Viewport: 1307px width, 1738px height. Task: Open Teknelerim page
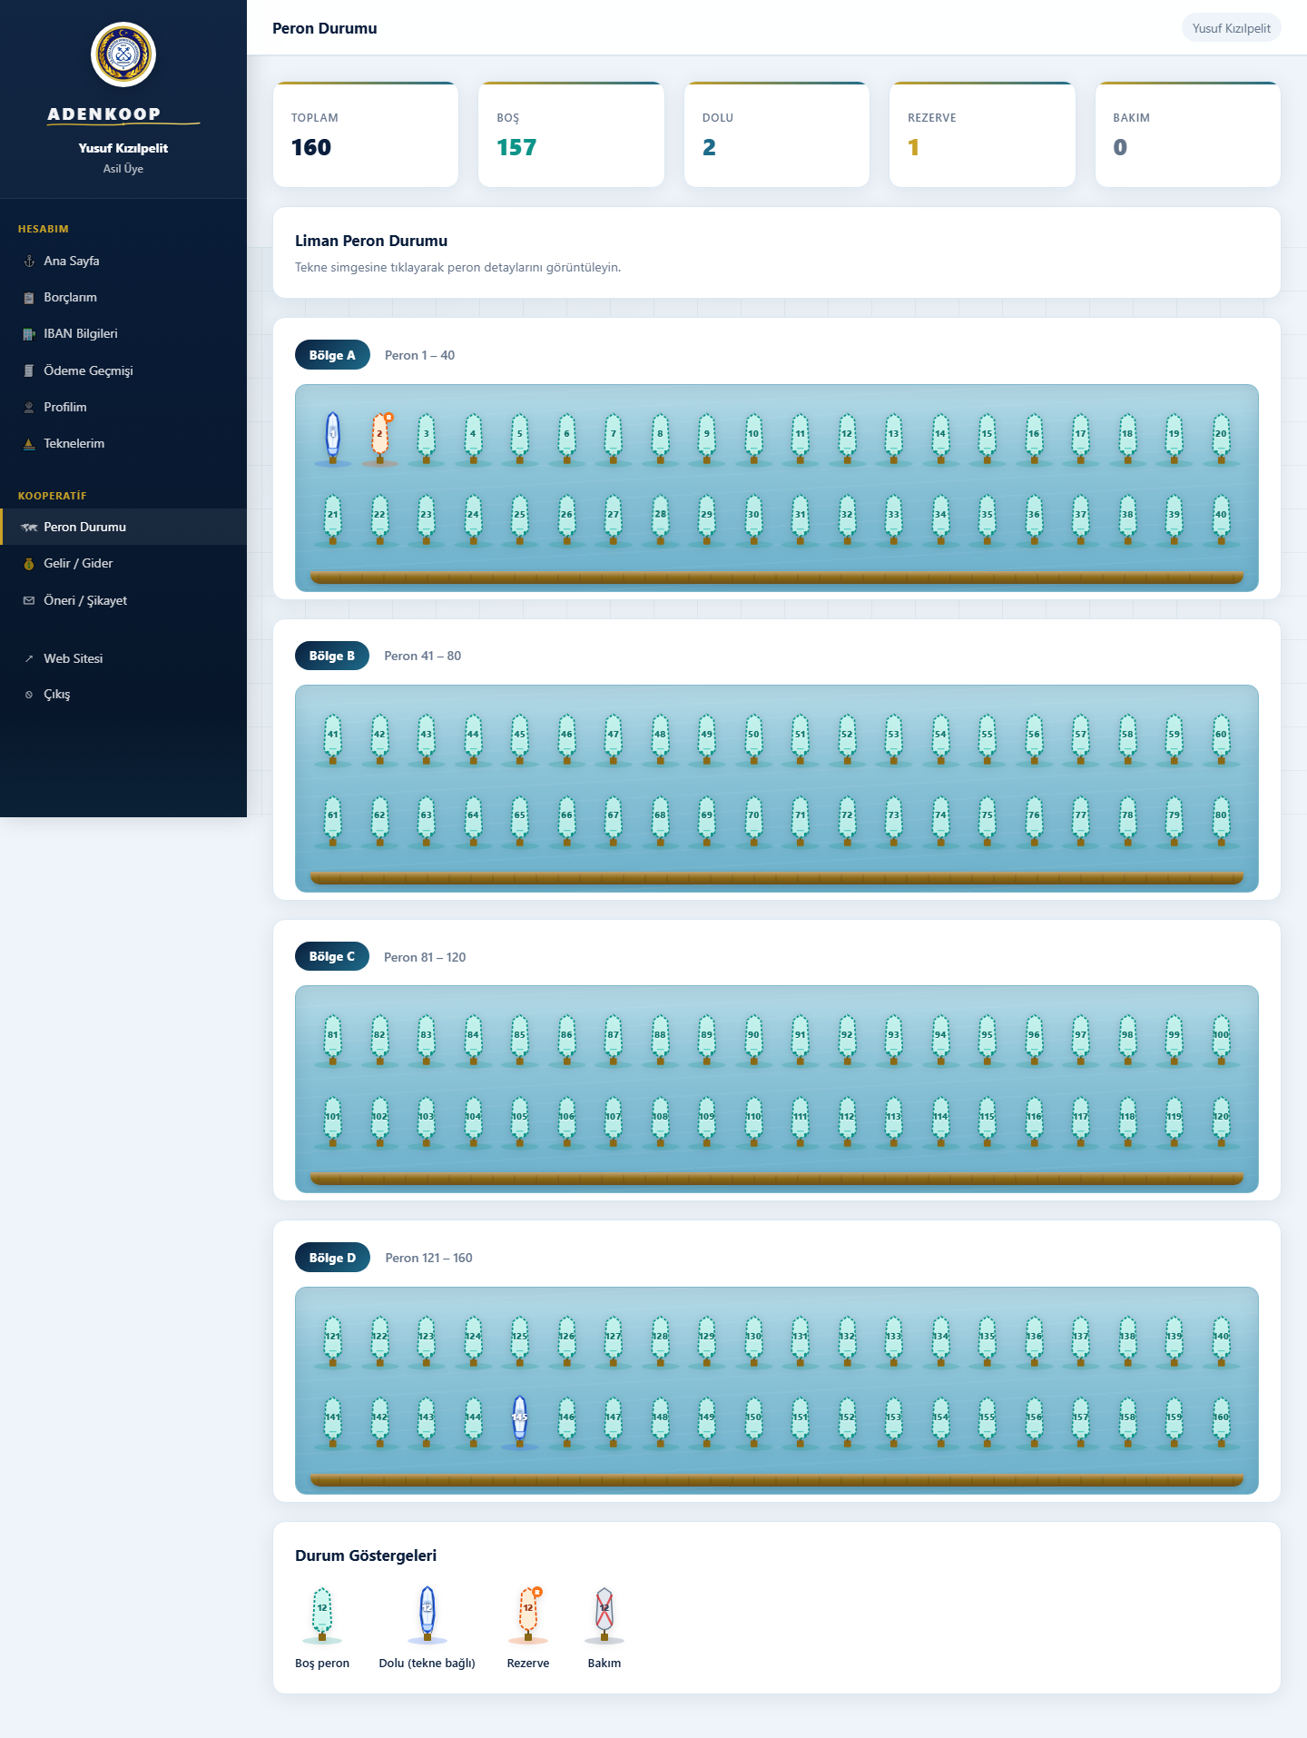[x=123, y=443]
